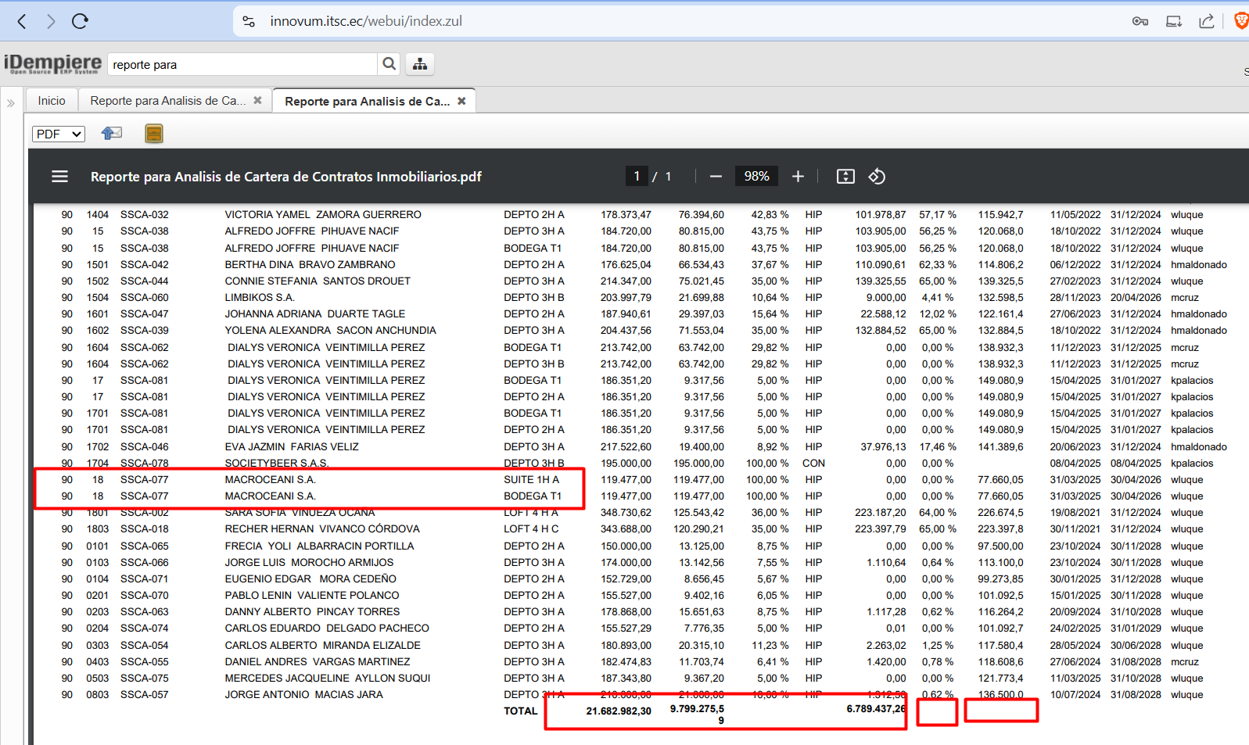
Task: Click the search magnifier icon
Action: tap(389, 64)
